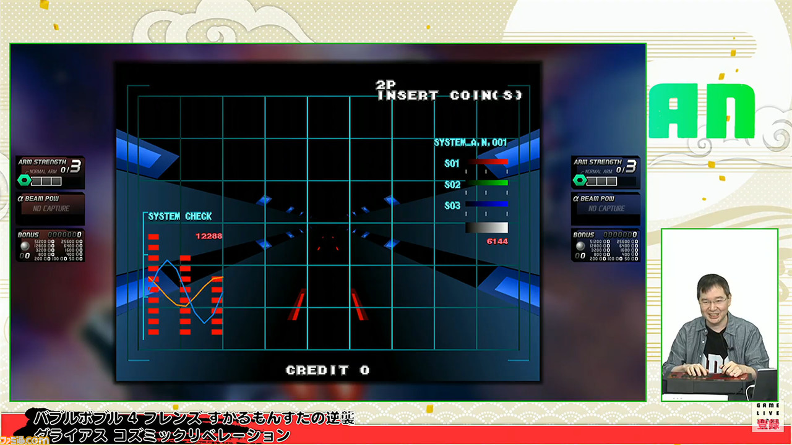Viewport: 792px width, 445px height.
Task: Click the "0/3" counter in right-side panel
Action: pyautogui.click(x=627, y=167)
